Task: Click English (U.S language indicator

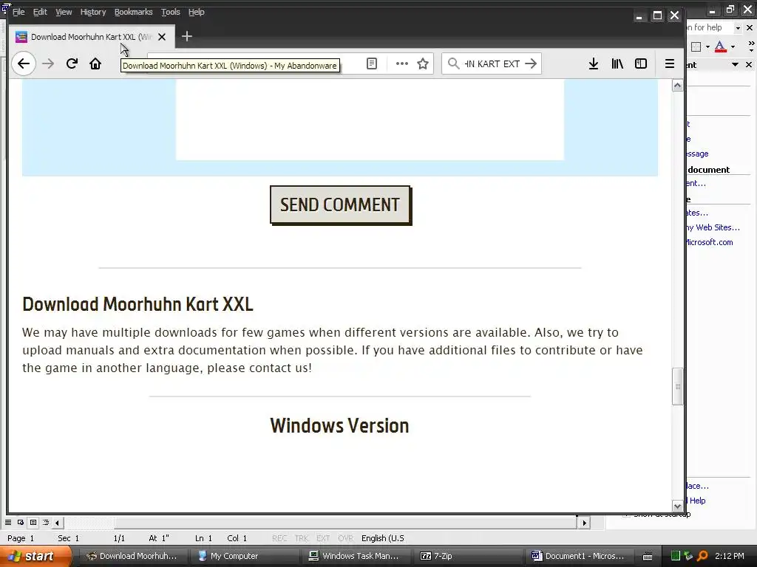Action: coord(383,538)
